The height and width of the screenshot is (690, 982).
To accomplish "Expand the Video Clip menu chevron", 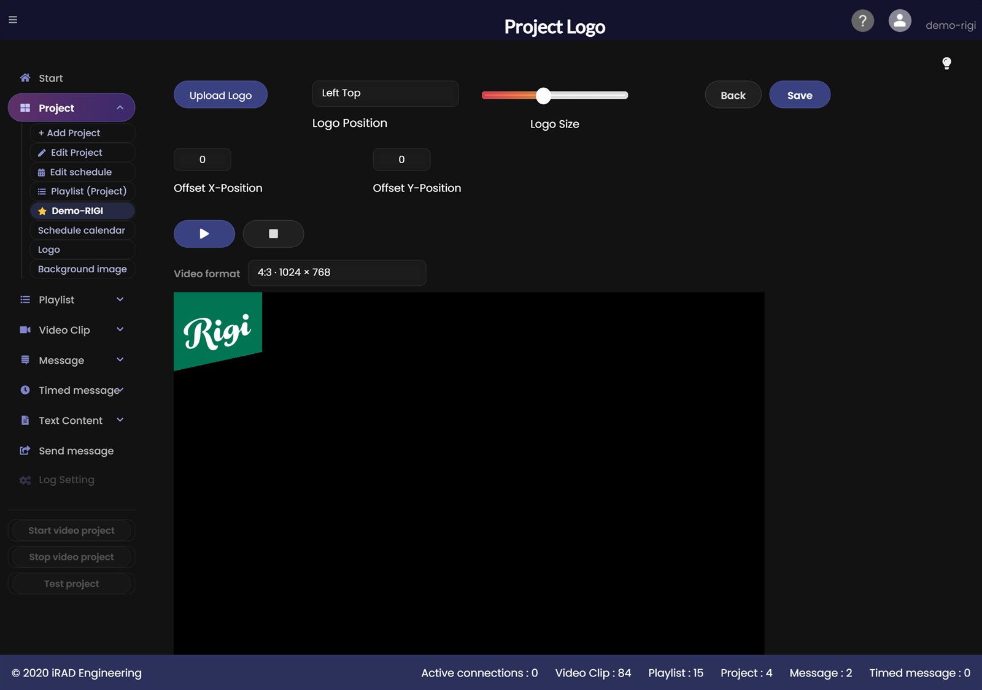I will pyautogui.click(x=120, y=329).
